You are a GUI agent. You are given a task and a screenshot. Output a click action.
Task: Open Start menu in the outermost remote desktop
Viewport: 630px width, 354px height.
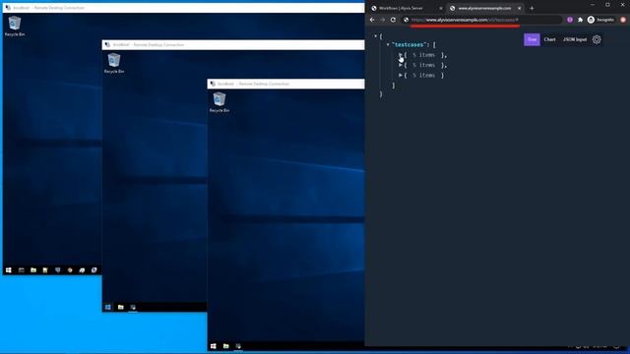click(x=9, y=270)
